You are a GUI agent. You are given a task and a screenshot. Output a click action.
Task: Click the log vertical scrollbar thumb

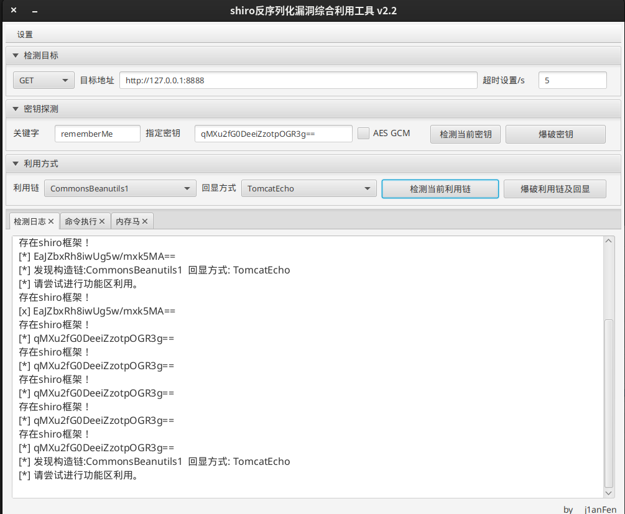tap(608, 403)
